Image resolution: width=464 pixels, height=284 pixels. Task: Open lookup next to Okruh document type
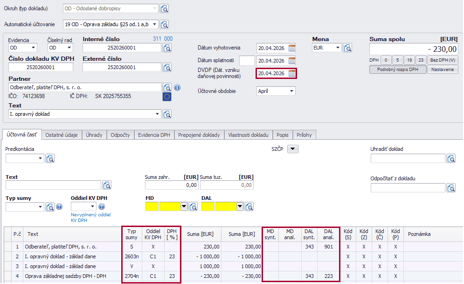click(x=165, y=9)
